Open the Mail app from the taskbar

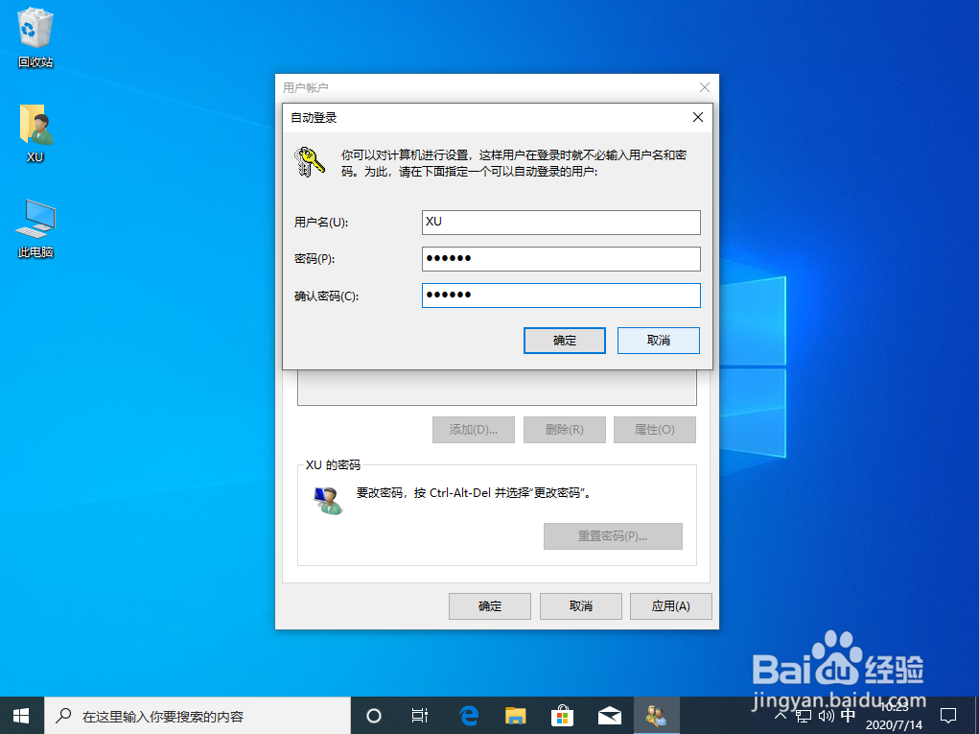(609, 715)
